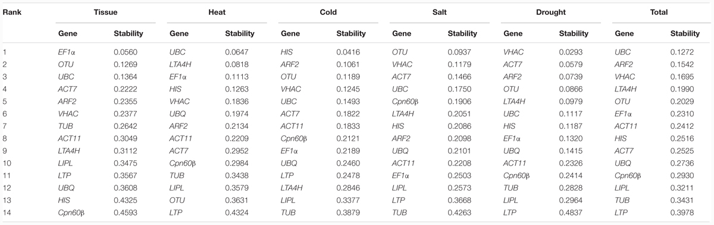Click the Cold group header
The height and width of the screenshot is (225, 714).
click(x=328, y=12)
